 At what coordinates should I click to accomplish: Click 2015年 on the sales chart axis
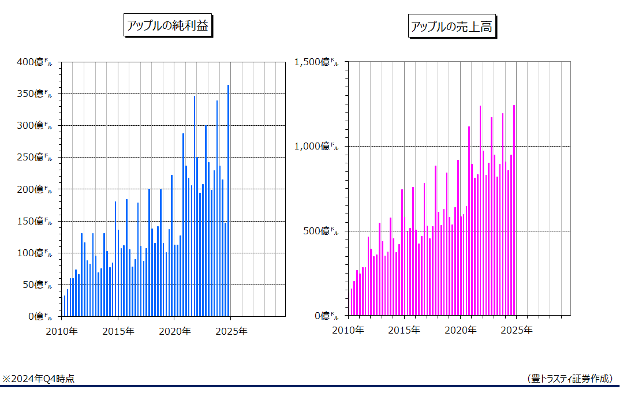404,330
